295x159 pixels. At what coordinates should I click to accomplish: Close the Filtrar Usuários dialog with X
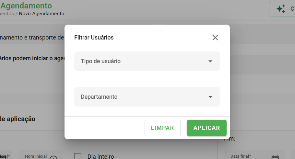click(215, 38)
